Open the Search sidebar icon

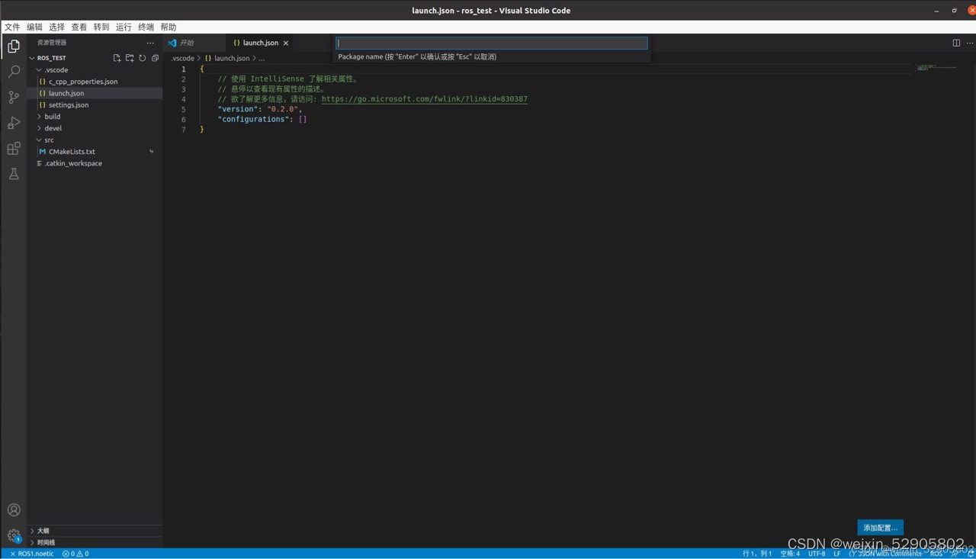tap(13, 72)
